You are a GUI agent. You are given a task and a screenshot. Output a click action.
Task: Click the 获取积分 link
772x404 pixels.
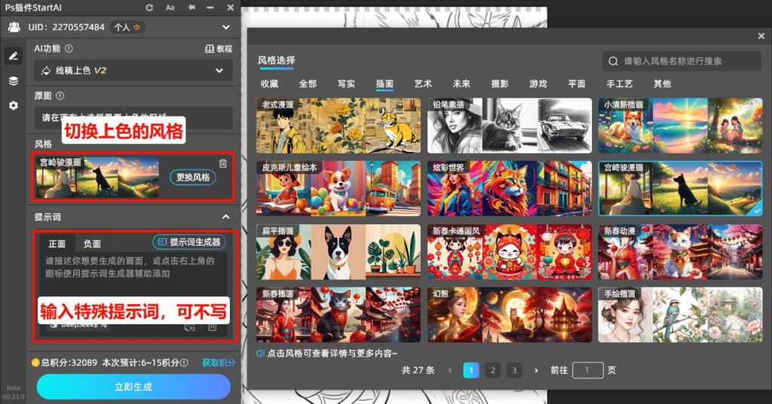[x=218, y=363]
